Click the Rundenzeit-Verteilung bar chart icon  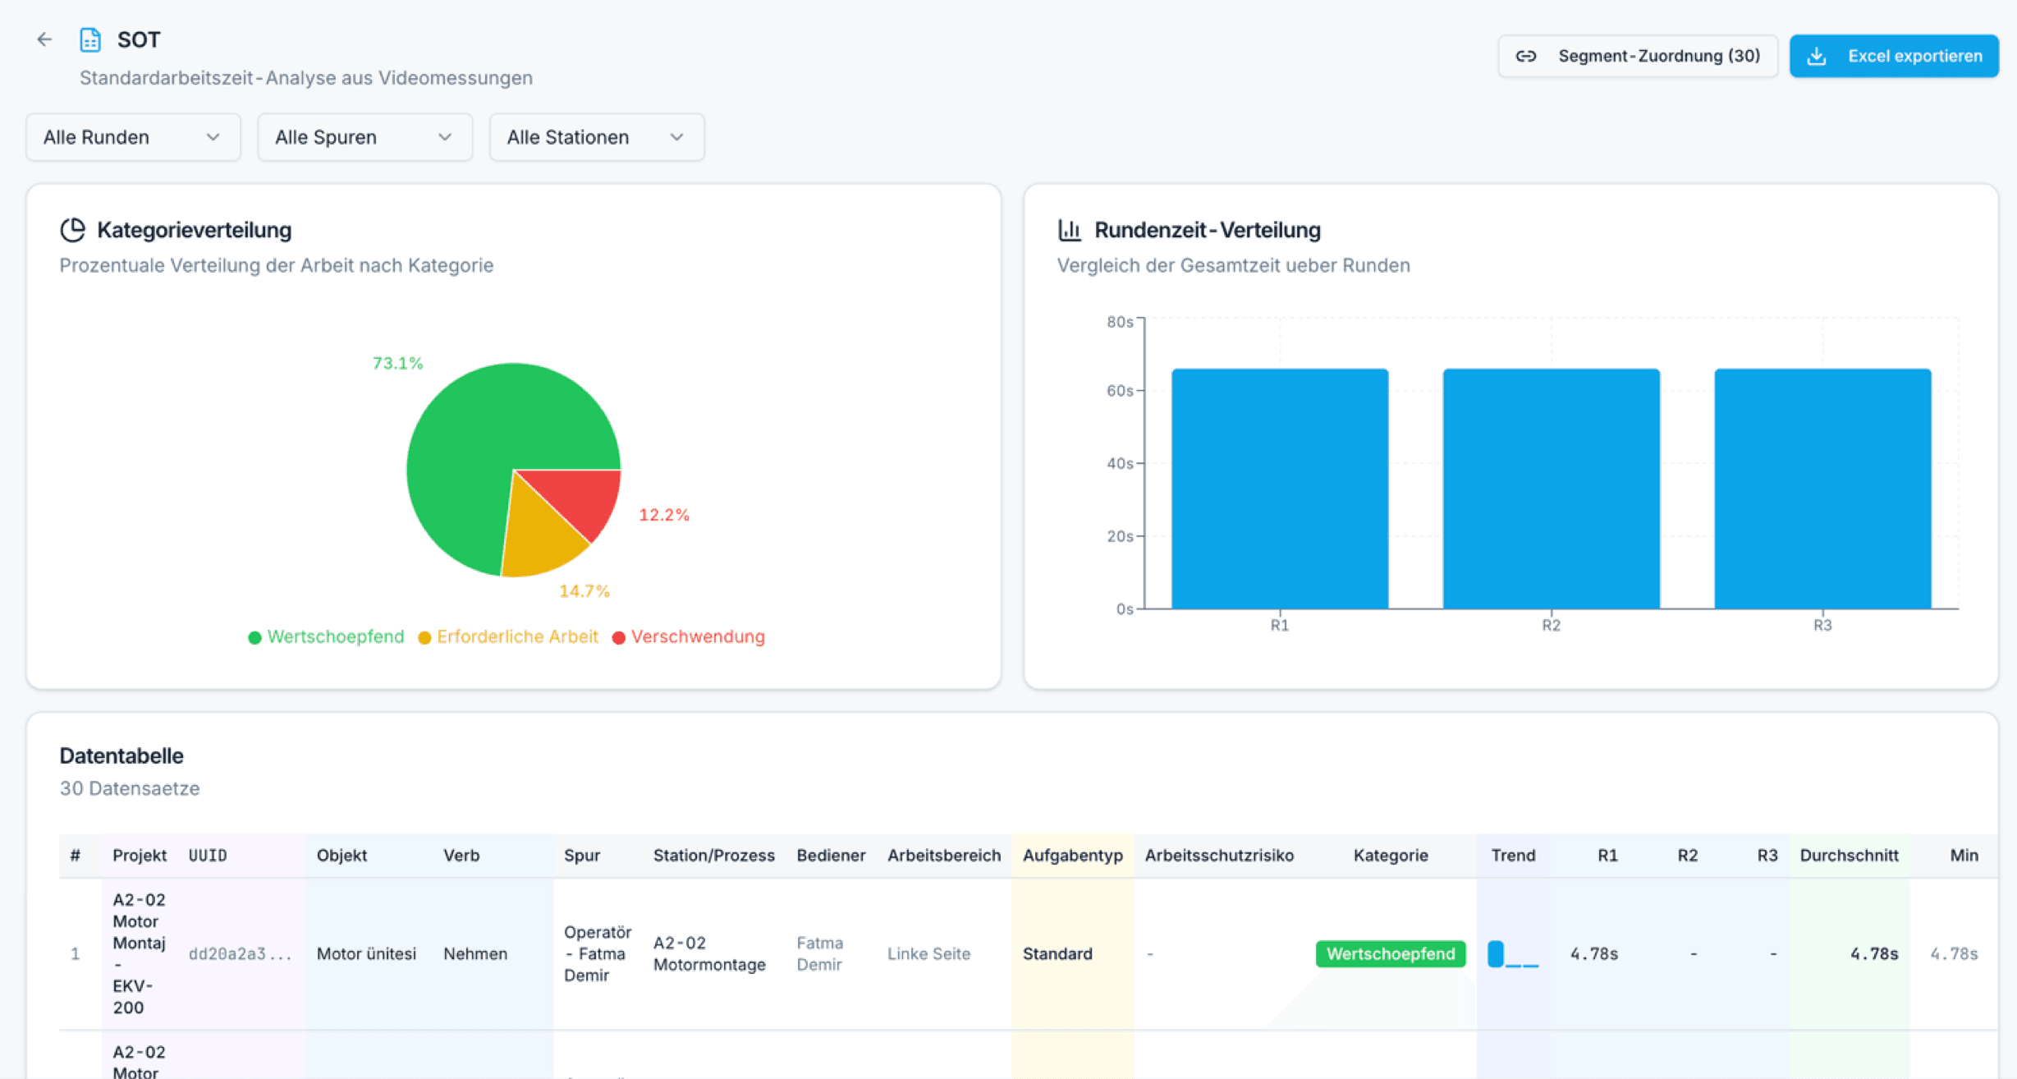click(x=1070, y=230)
